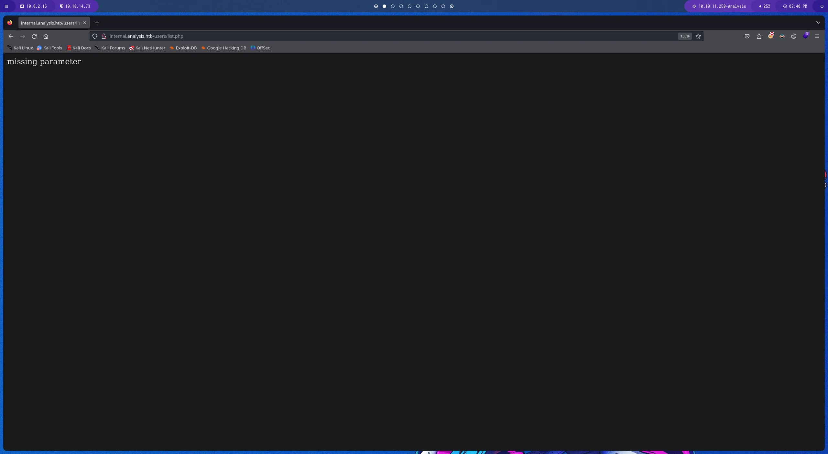Screen dimensions: 828x454
Task: Expand the tab list dropdown arrow
Action: (818, 23)
